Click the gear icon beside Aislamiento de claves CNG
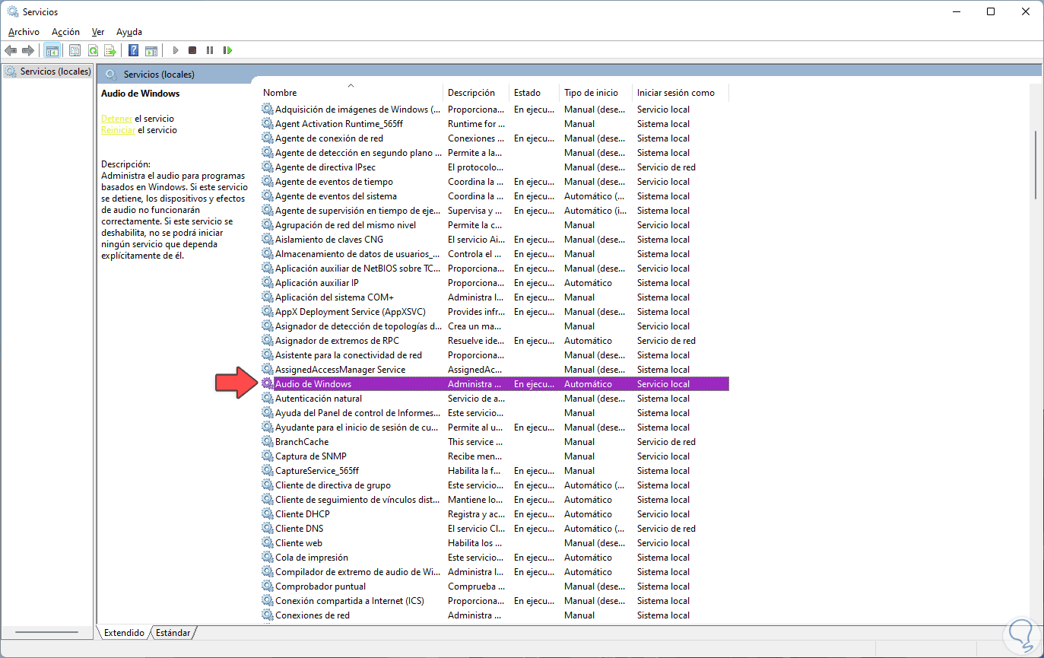1044x658 pixels. coord(267,240)
